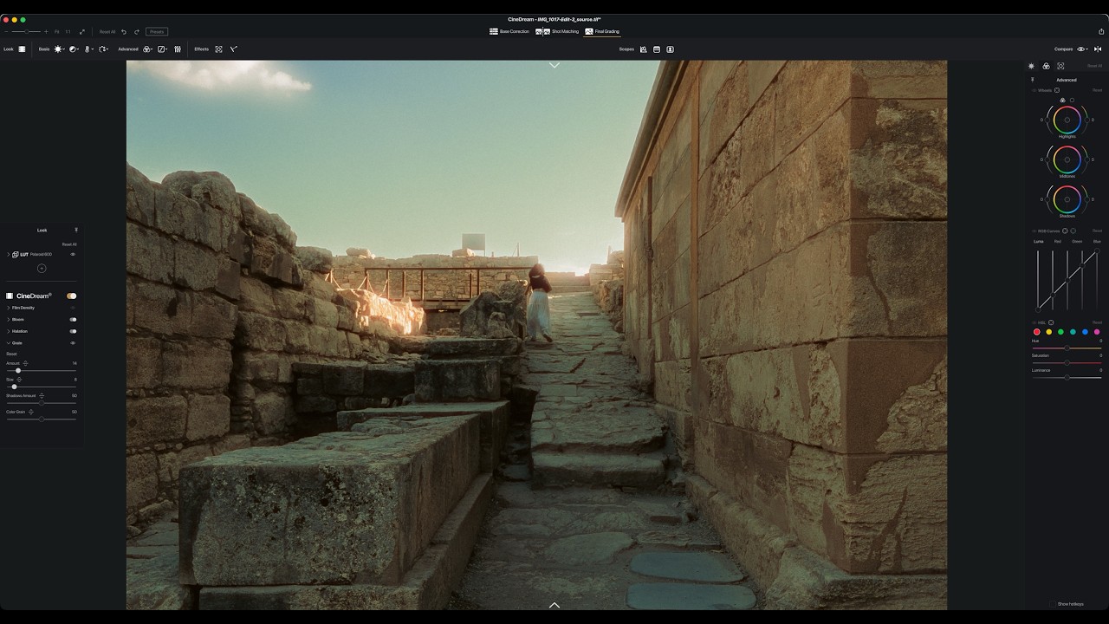Switch right panel to effects frame tab
Viewport: 1109px width, 624px height.
coord(1060,66)
